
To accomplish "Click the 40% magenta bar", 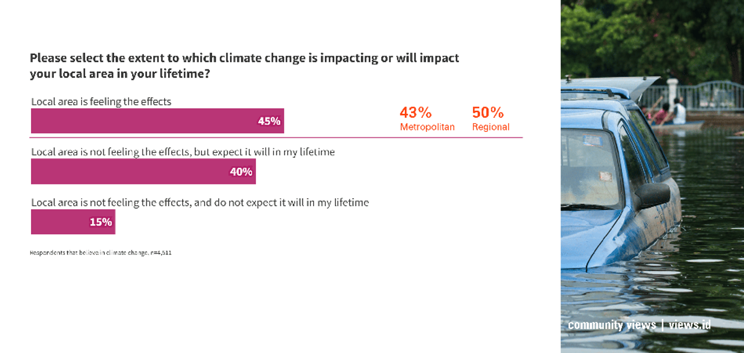I will 143,172.
